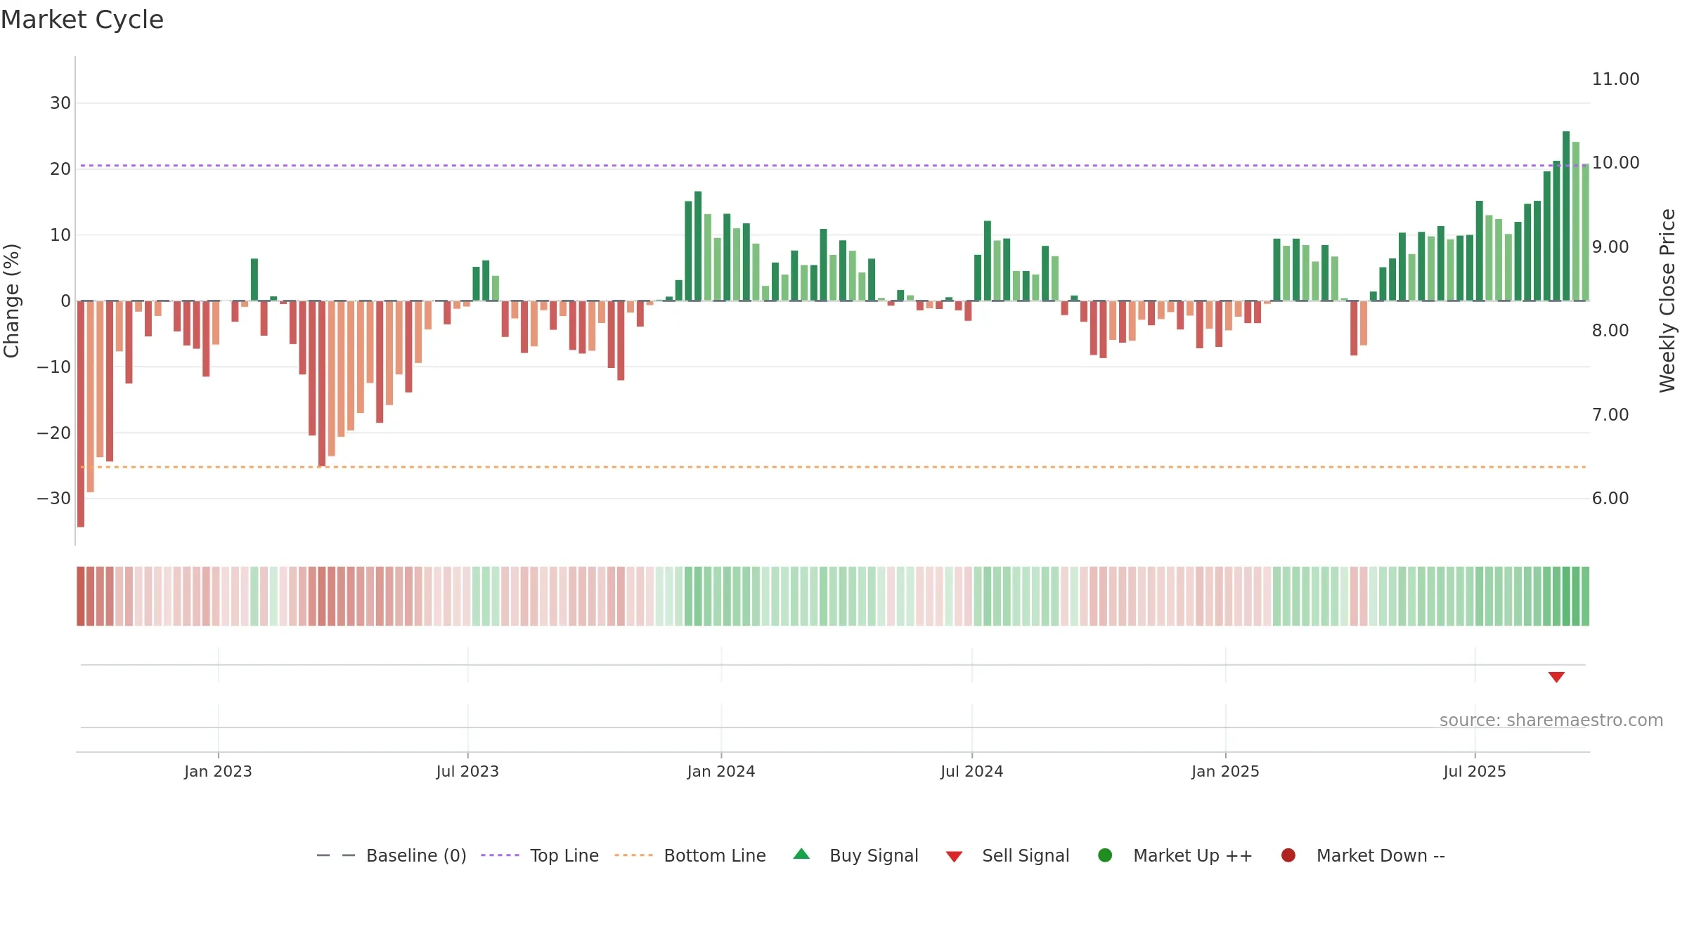Screen dimensions: 1687x948
Task: Click the 30 tick on Change axis
Action: [x=60, y=103]
